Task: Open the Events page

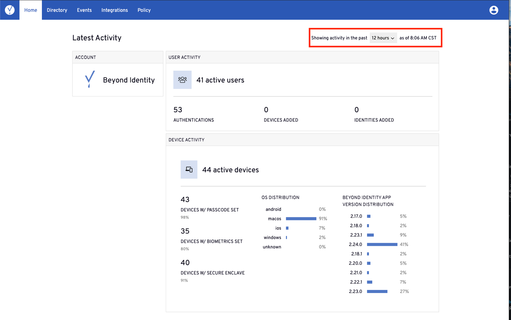Action: click(x=84, y=10)
